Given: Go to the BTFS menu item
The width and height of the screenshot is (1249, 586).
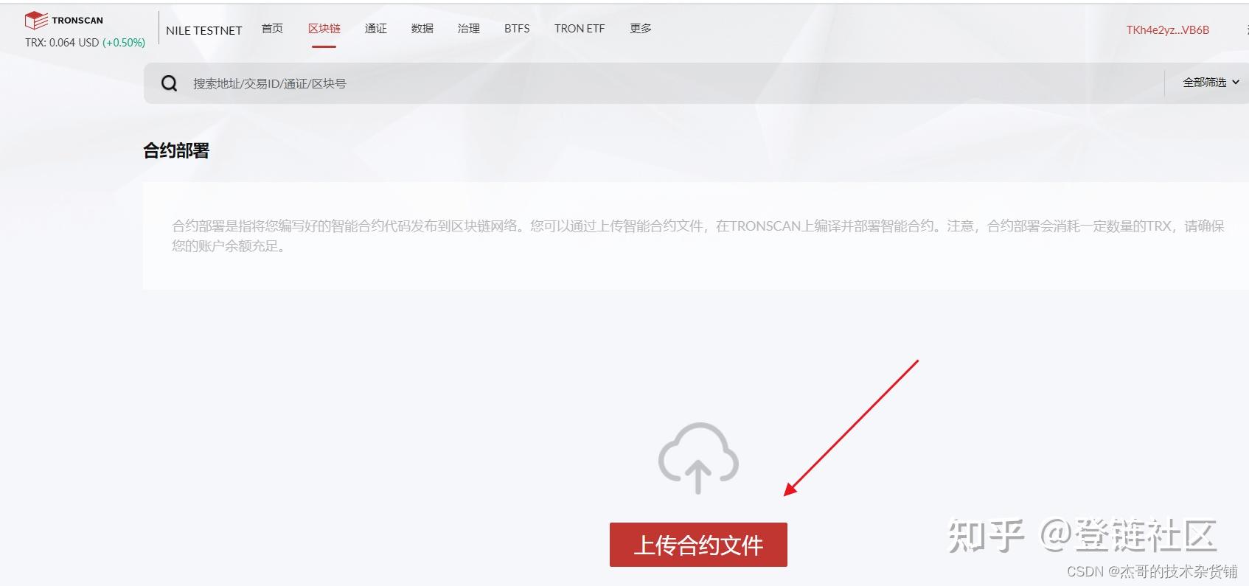Looking at the screenshot, I should pyautogui.click(x=517, y=29).
